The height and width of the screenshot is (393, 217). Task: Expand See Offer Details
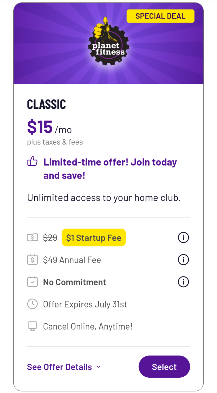coord(59,367)
